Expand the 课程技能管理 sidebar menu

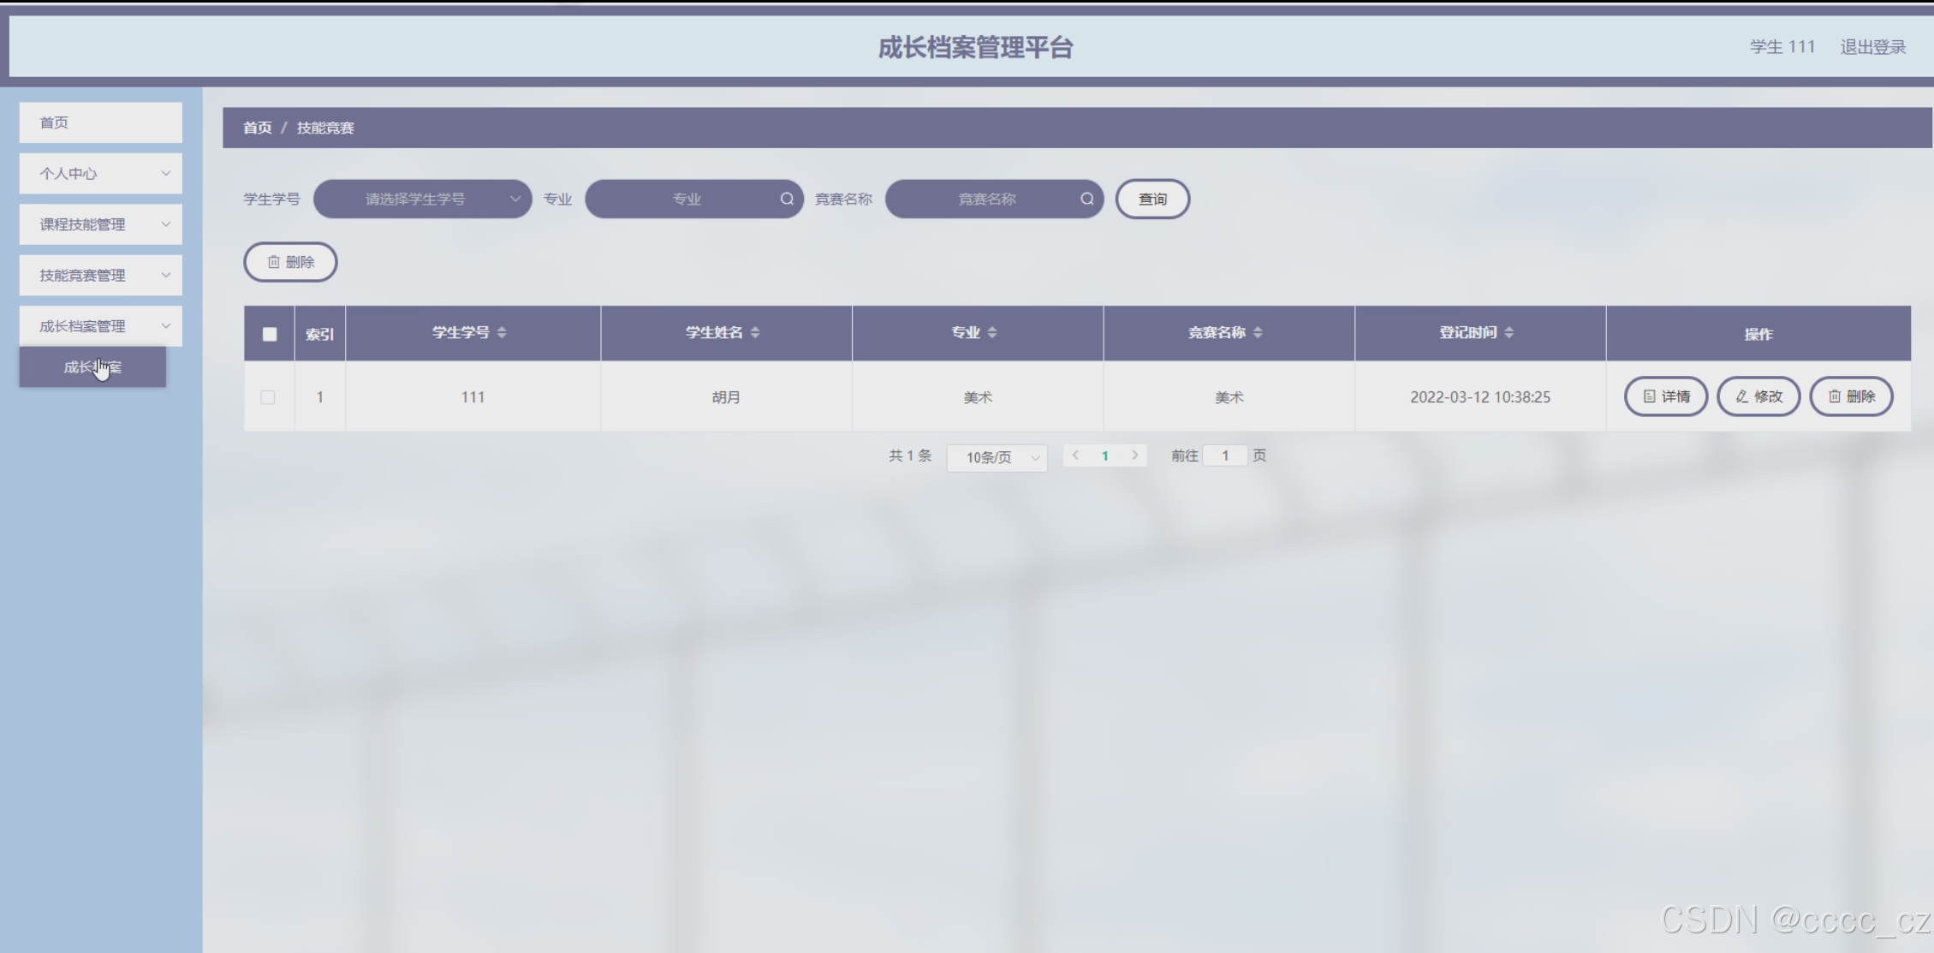tap(100, 224)
